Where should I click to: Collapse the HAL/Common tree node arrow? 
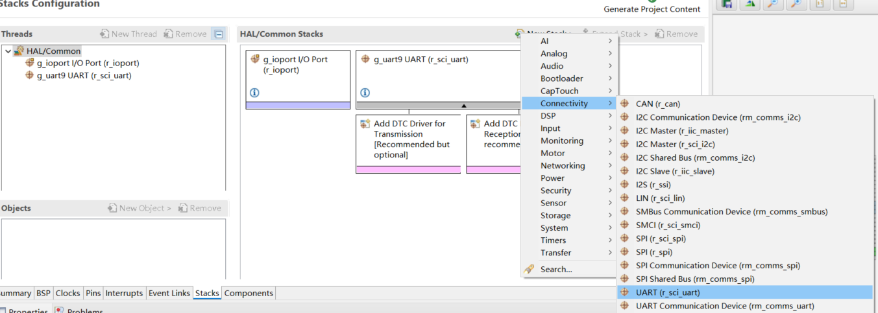point(8,51)
